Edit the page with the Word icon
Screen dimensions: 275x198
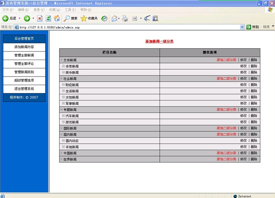pos(135,18)
